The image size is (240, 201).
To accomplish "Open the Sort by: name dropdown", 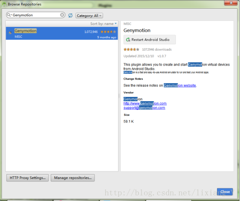I will pyautogui.click(x=103, y=24).
